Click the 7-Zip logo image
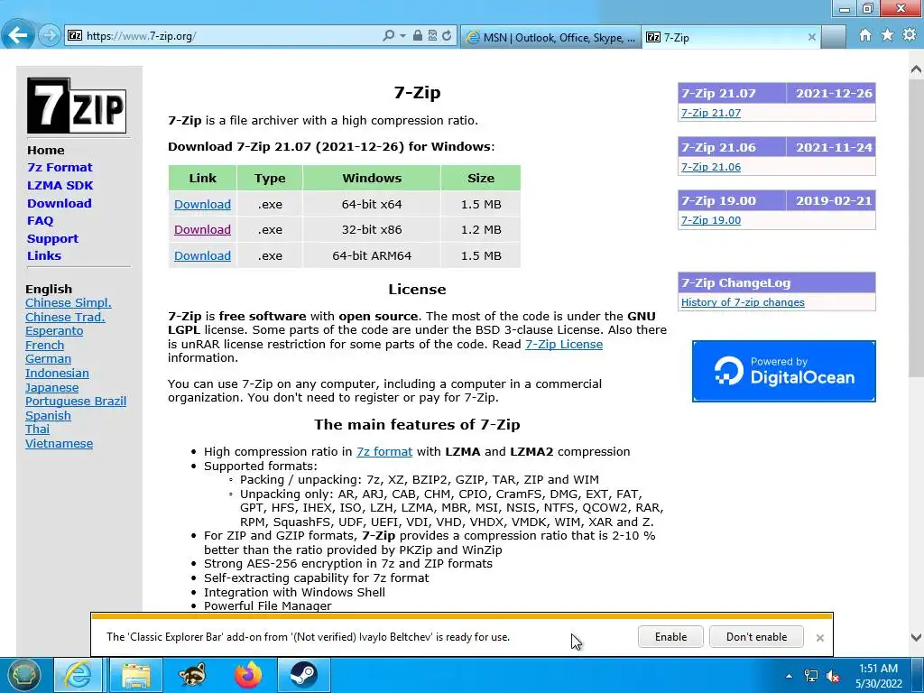The width and height of the screenshot is (924, 693). coord(77,106)
